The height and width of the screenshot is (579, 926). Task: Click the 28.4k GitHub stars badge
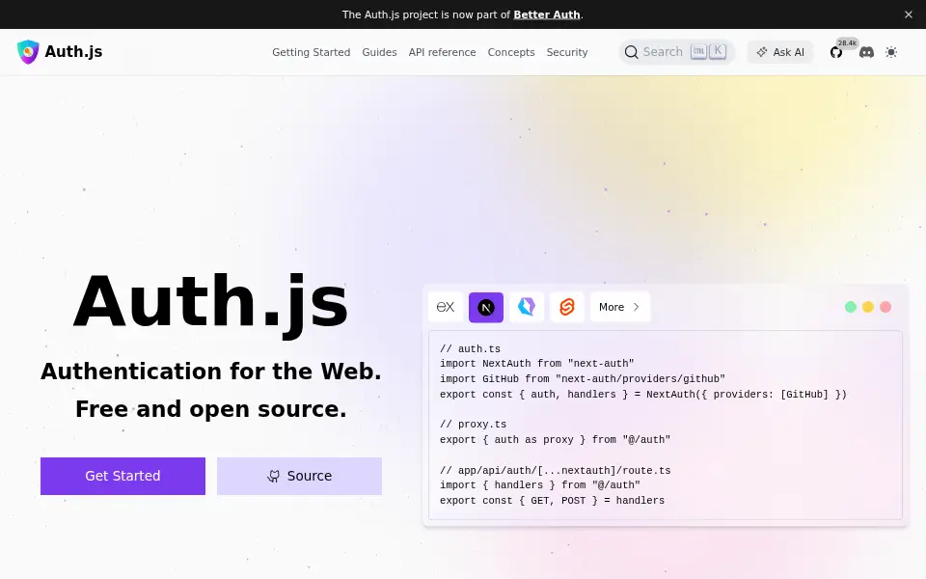[847, 43]
